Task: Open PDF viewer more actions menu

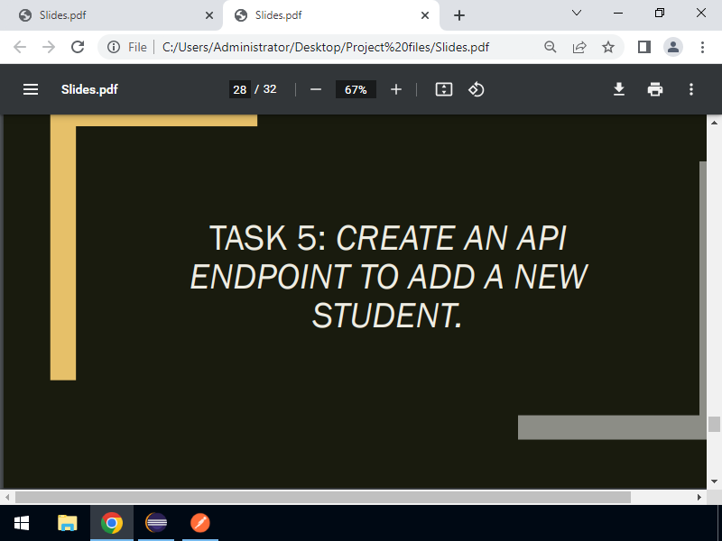Action: (691, 89)
